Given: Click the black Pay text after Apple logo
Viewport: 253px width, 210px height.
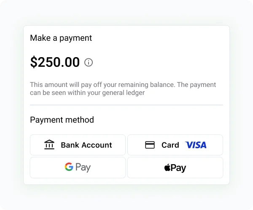Looking at the screenshot, I should click(179, 168).
